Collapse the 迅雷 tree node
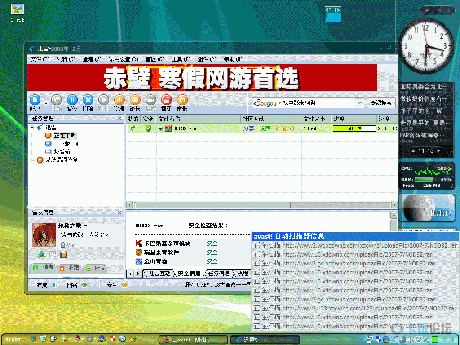This screenshot has width=460, height=345. 32,128
